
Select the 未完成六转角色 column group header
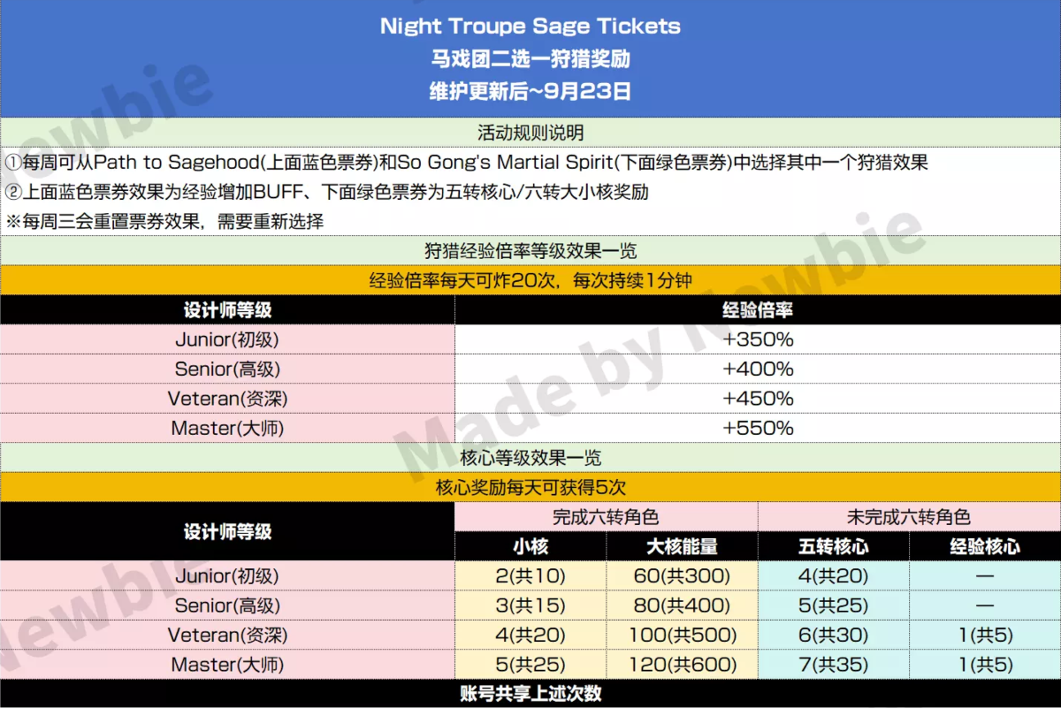(x=909, y=517)
